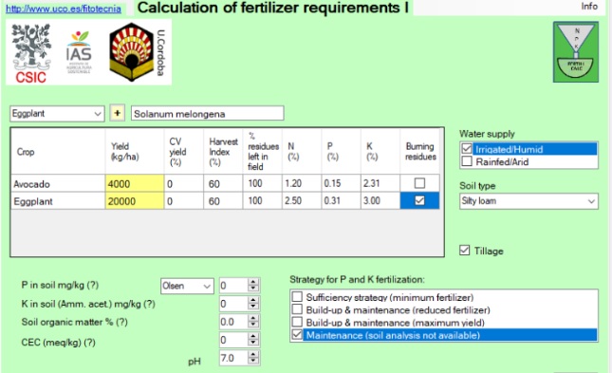The width and height of the screenshot is (612, 373).
Task: Click the P in soil mg/kg (?) label
Action: tap(60, 285)
